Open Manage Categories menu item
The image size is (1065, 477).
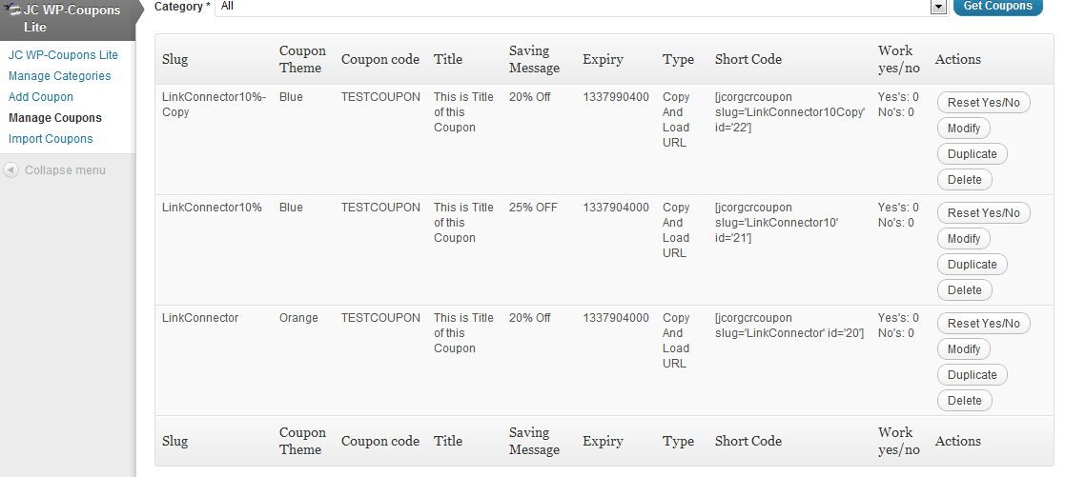(59, 76)
